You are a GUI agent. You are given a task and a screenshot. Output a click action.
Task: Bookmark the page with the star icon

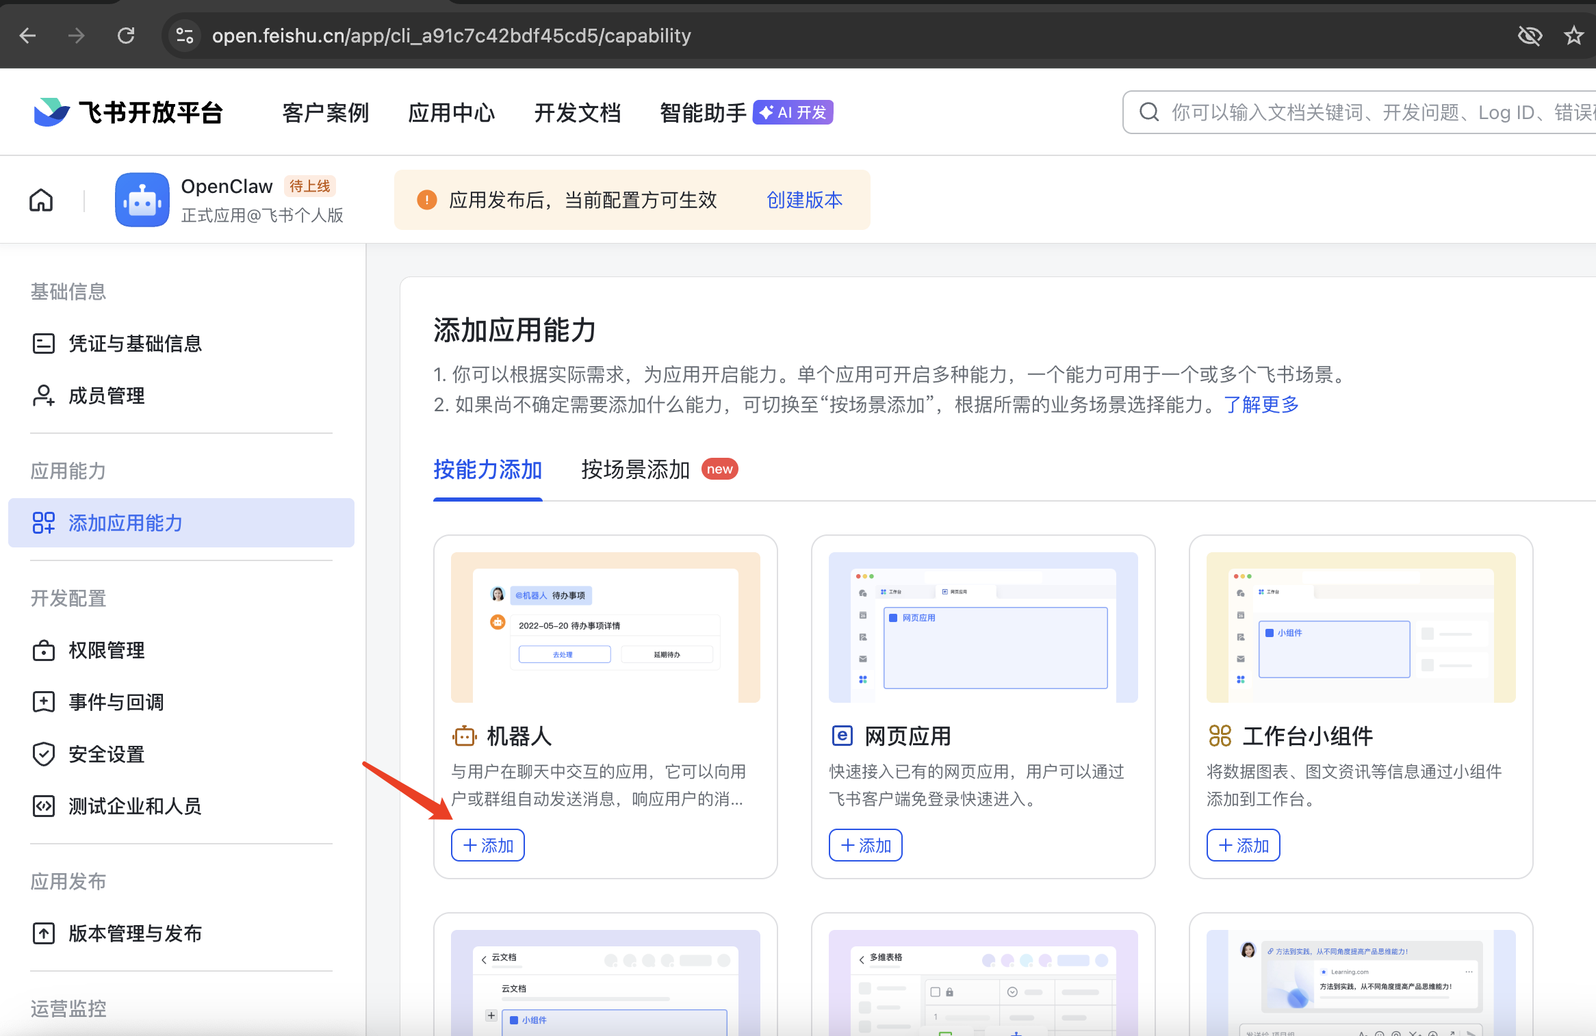click(1573, 36)
